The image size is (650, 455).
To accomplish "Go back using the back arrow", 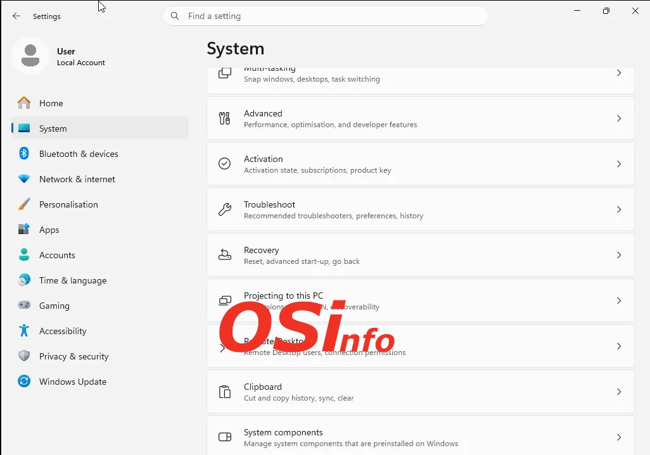I will 16,16.
